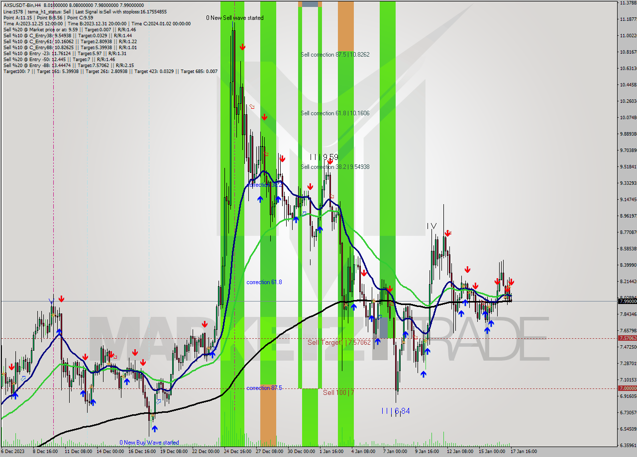This screenshot has height=457, width=637.
Task: Click the red 7.00000 price tag
Action: 628,388
